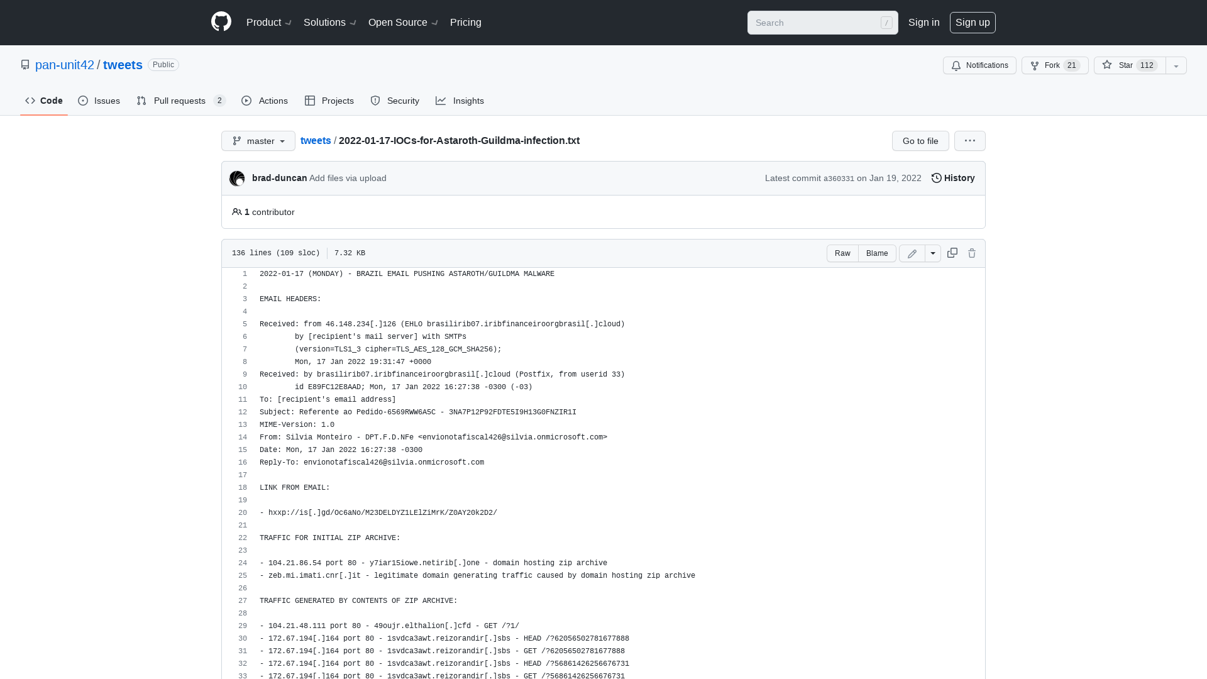The width and height of the screenshot is (1207, 679).
Task: Click the Reply-To email line
Action: 372,463
